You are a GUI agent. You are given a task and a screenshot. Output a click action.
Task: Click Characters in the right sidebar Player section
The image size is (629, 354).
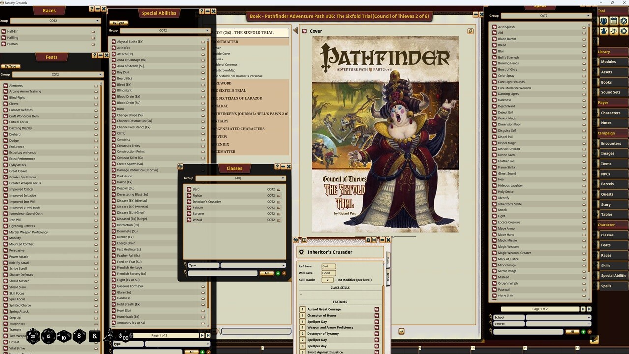[610, 113]
